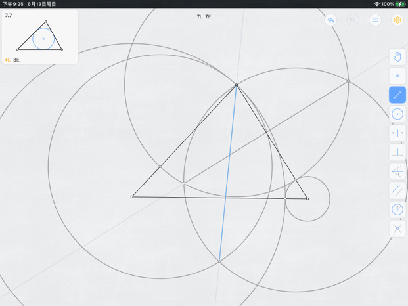Pick the Angle Bisector tool

click(397, 171)
